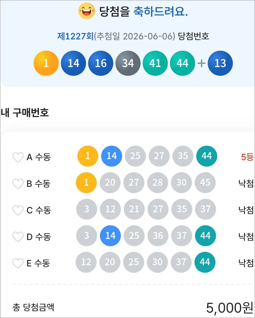The height and width of the screenshot is (318, 255).
Task: Click the 내 구매번호 section heading
Action: click(25, 112)
